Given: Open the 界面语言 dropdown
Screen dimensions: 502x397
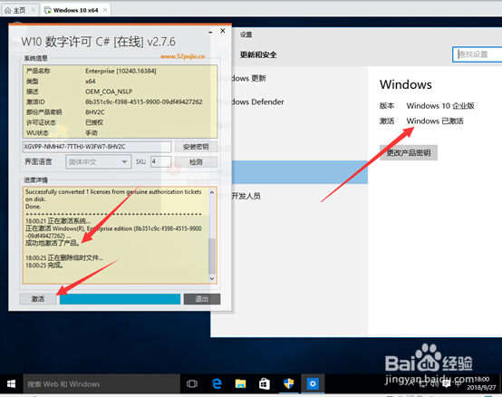Looking at the screenshot, I should [98, 161].
